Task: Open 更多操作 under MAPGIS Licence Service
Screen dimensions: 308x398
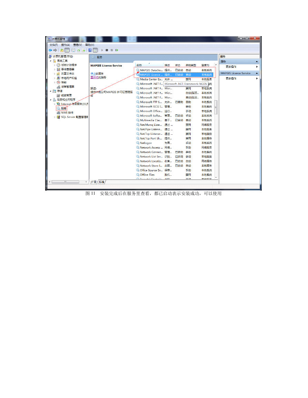Action: coord(231,79)
